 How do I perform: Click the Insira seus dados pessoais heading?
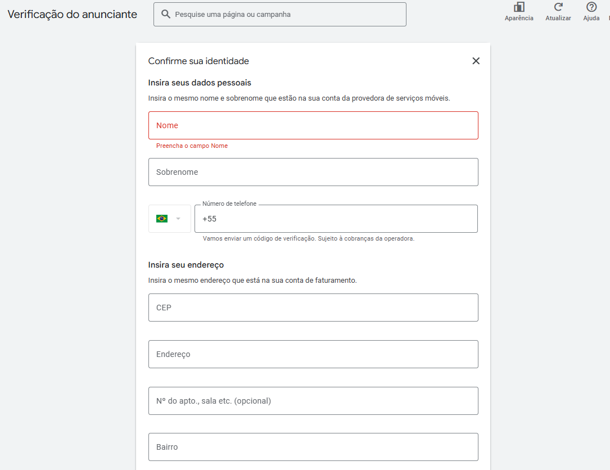coord(200,83)
